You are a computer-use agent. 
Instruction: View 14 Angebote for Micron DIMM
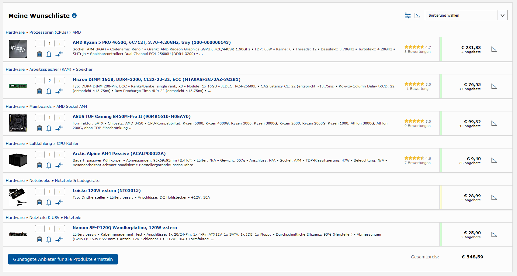click(470, 89)
